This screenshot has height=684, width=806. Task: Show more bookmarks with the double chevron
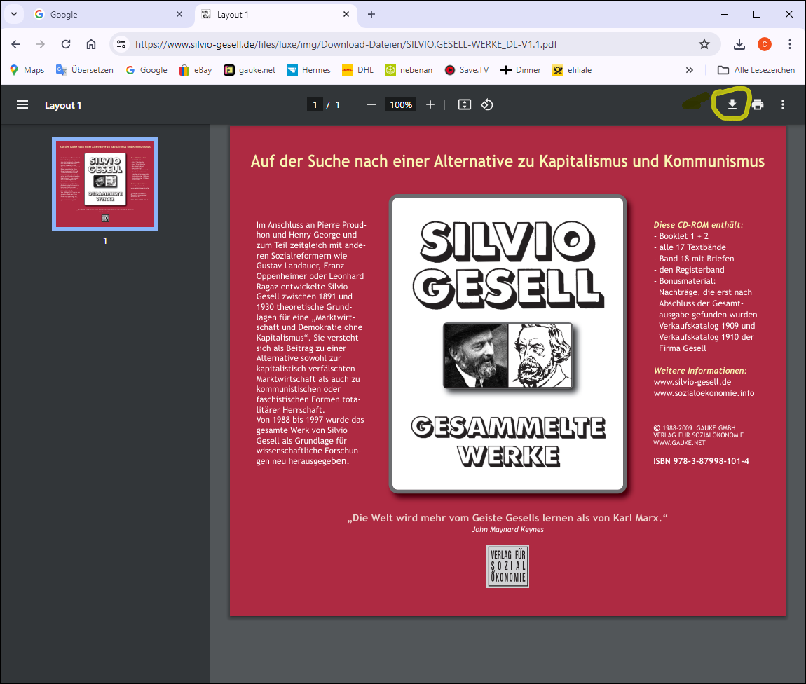(x=690, y=70)
